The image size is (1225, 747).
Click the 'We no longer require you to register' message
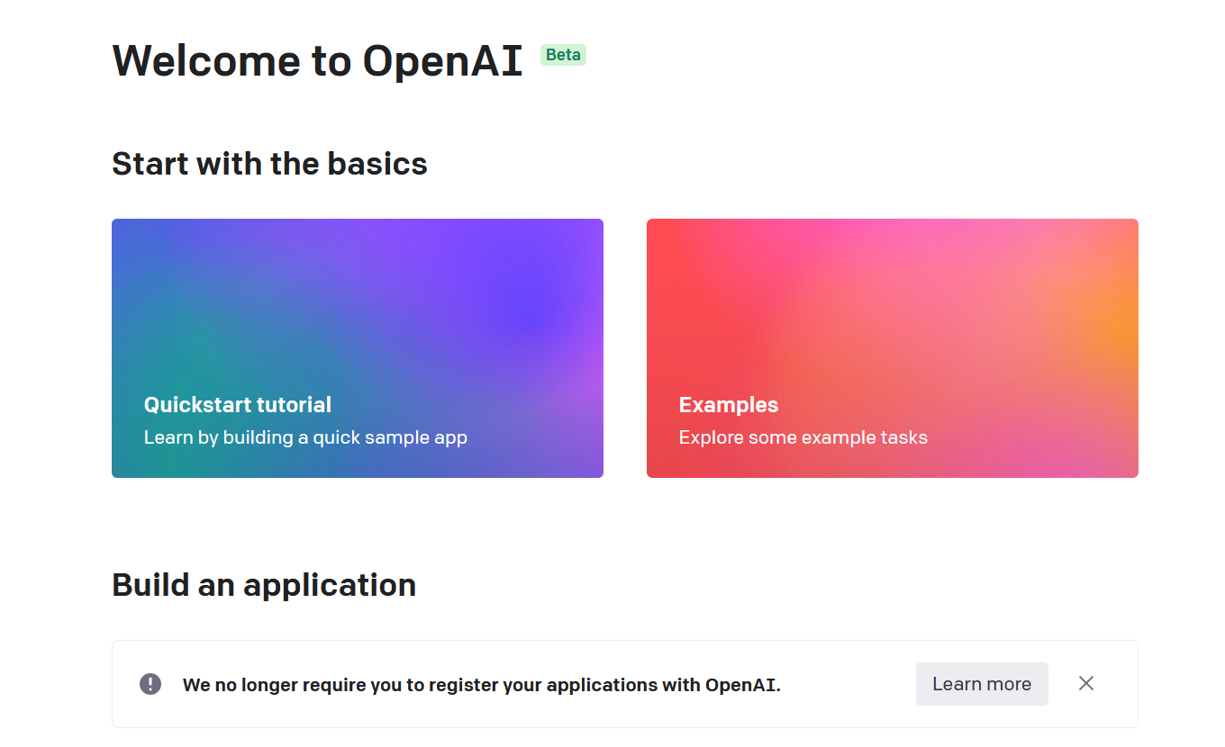pos(482,685)
